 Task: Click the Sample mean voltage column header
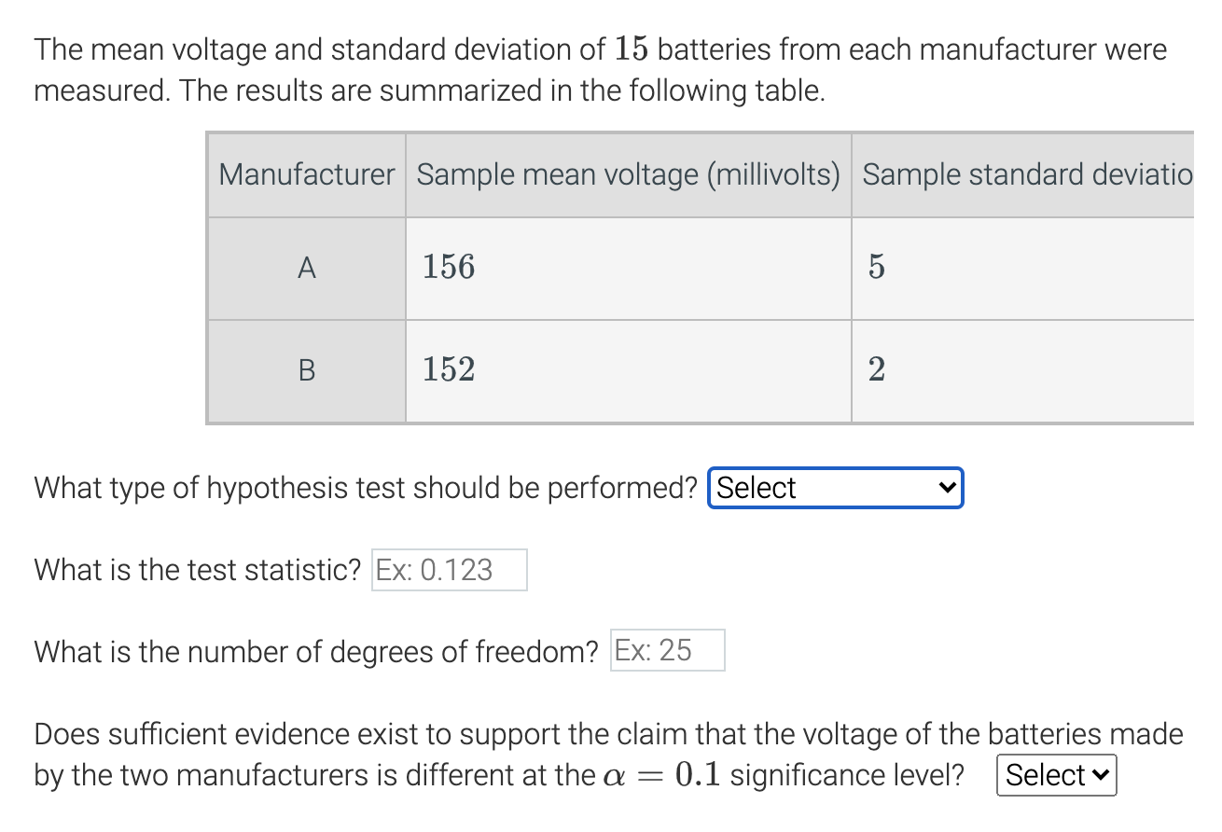(629, 174)
